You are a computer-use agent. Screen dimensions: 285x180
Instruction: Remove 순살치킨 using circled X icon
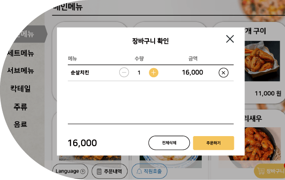[x=223, y=72]
